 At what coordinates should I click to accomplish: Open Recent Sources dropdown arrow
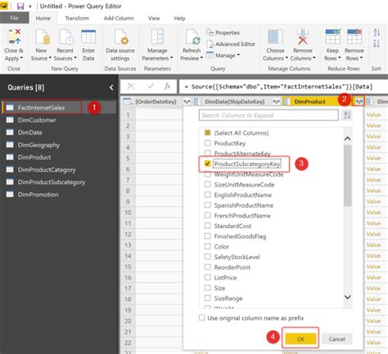click(75, 58)
